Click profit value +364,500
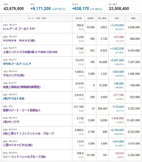 (118, 72)
